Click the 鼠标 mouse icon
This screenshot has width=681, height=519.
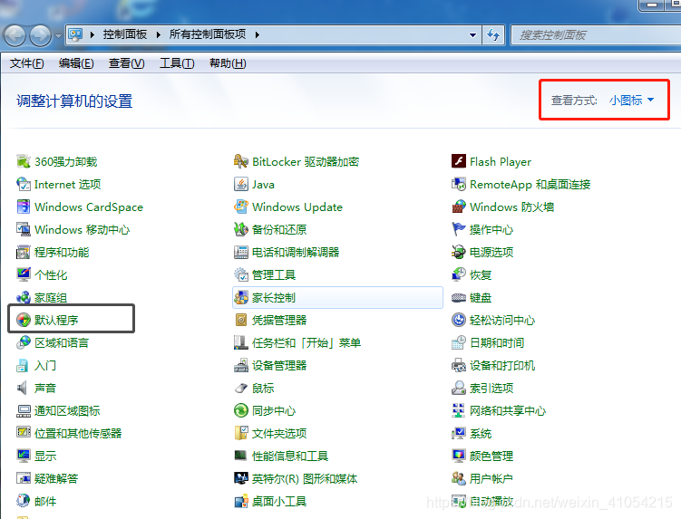(241, 388)
